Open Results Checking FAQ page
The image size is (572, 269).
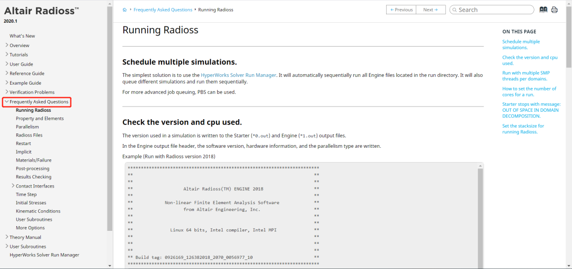(x=33, y=177)
